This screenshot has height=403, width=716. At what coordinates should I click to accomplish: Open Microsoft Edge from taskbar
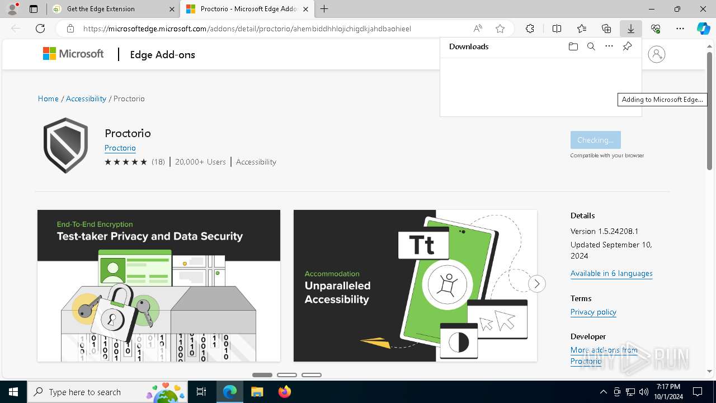pyautogui.click(x=230, y=392)
